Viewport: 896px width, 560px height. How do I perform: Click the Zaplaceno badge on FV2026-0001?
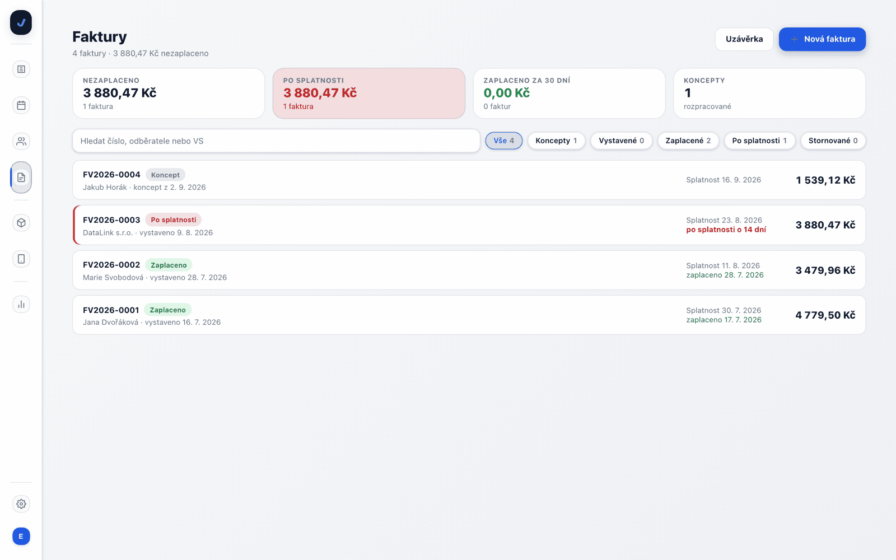[x=167, y=310]
